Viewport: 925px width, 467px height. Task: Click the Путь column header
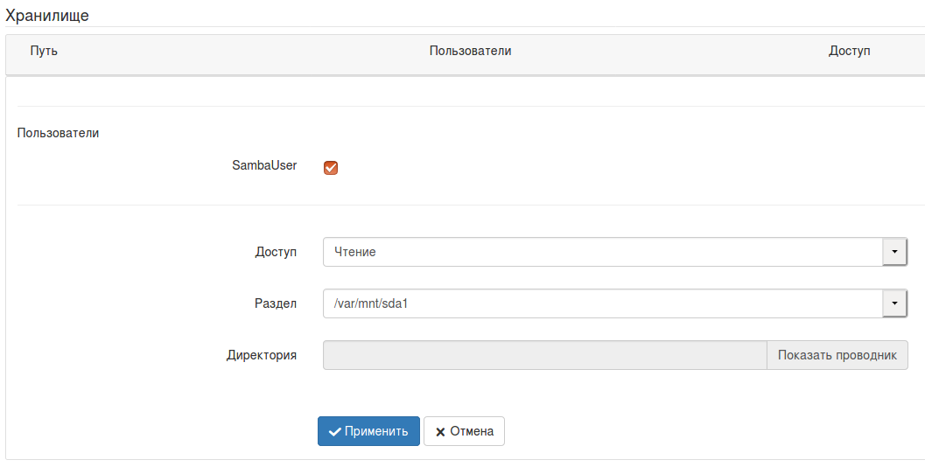click(44, 52)
